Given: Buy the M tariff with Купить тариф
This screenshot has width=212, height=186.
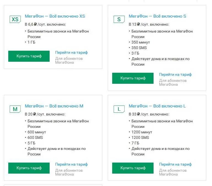Looking at the screenshot, I should tap(29, 168).
